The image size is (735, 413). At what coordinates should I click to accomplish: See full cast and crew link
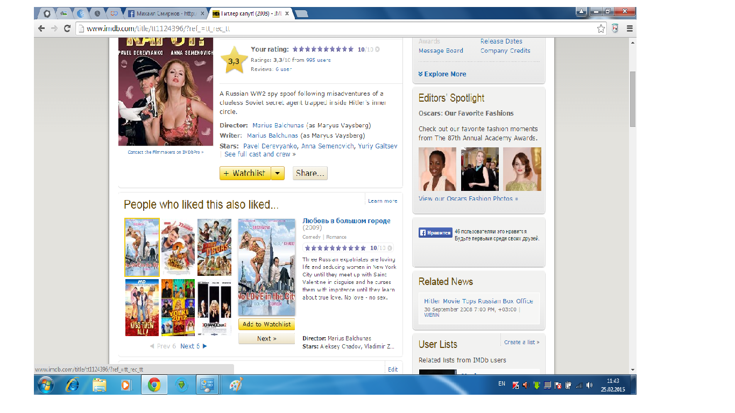260,154
